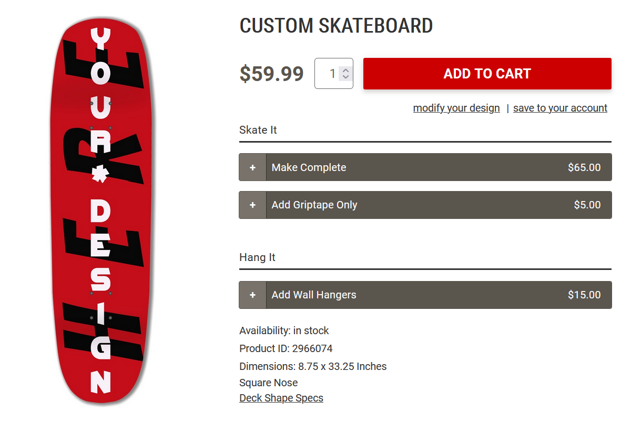Viewport: 631px width, 421px height.
Task: Decrease the quantity using the down arrow
Action: pos(344,78)
